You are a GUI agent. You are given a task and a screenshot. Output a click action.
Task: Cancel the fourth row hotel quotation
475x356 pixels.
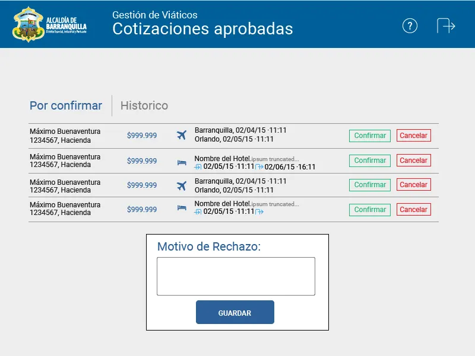(413, 210)
